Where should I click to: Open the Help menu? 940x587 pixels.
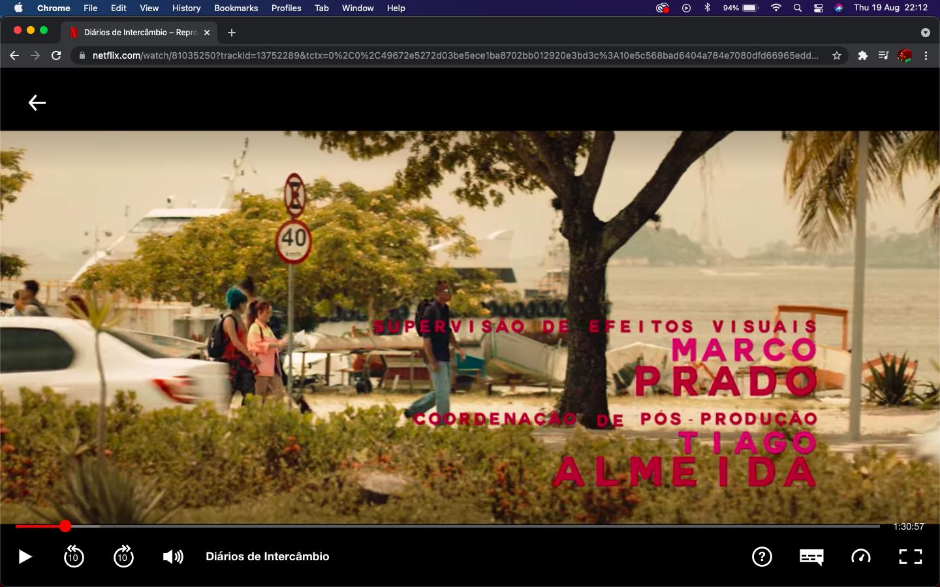[396, 8]
